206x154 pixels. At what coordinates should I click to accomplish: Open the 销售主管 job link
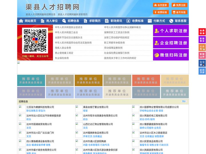(154, 145)
